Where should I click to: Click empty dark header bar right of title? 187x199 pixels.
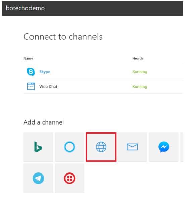[114, 9]
